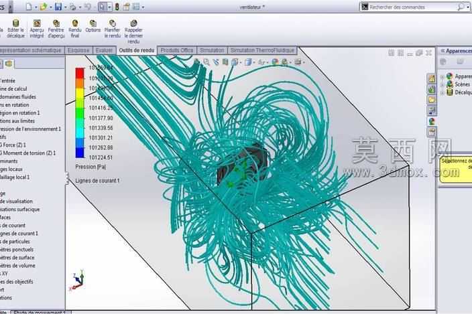Click the Apply scene icon in the view toolbar

[284, 62]
